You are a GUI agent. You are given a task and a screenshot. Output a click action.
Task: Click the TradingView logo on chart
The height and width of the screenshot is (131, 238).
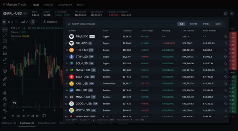pos(14,103)
